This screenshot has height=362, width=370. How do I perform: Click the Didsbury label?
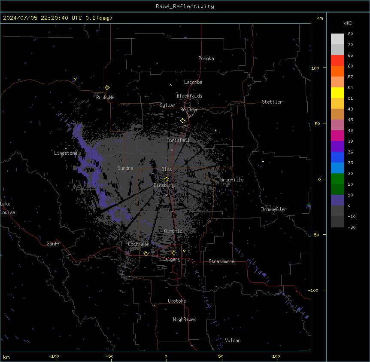pyautogui.click(x=164, y=185)
